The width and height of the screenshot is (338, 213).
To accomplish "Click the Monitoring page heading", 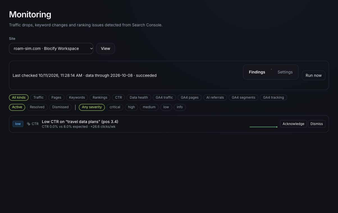I will tap(30, 15).
